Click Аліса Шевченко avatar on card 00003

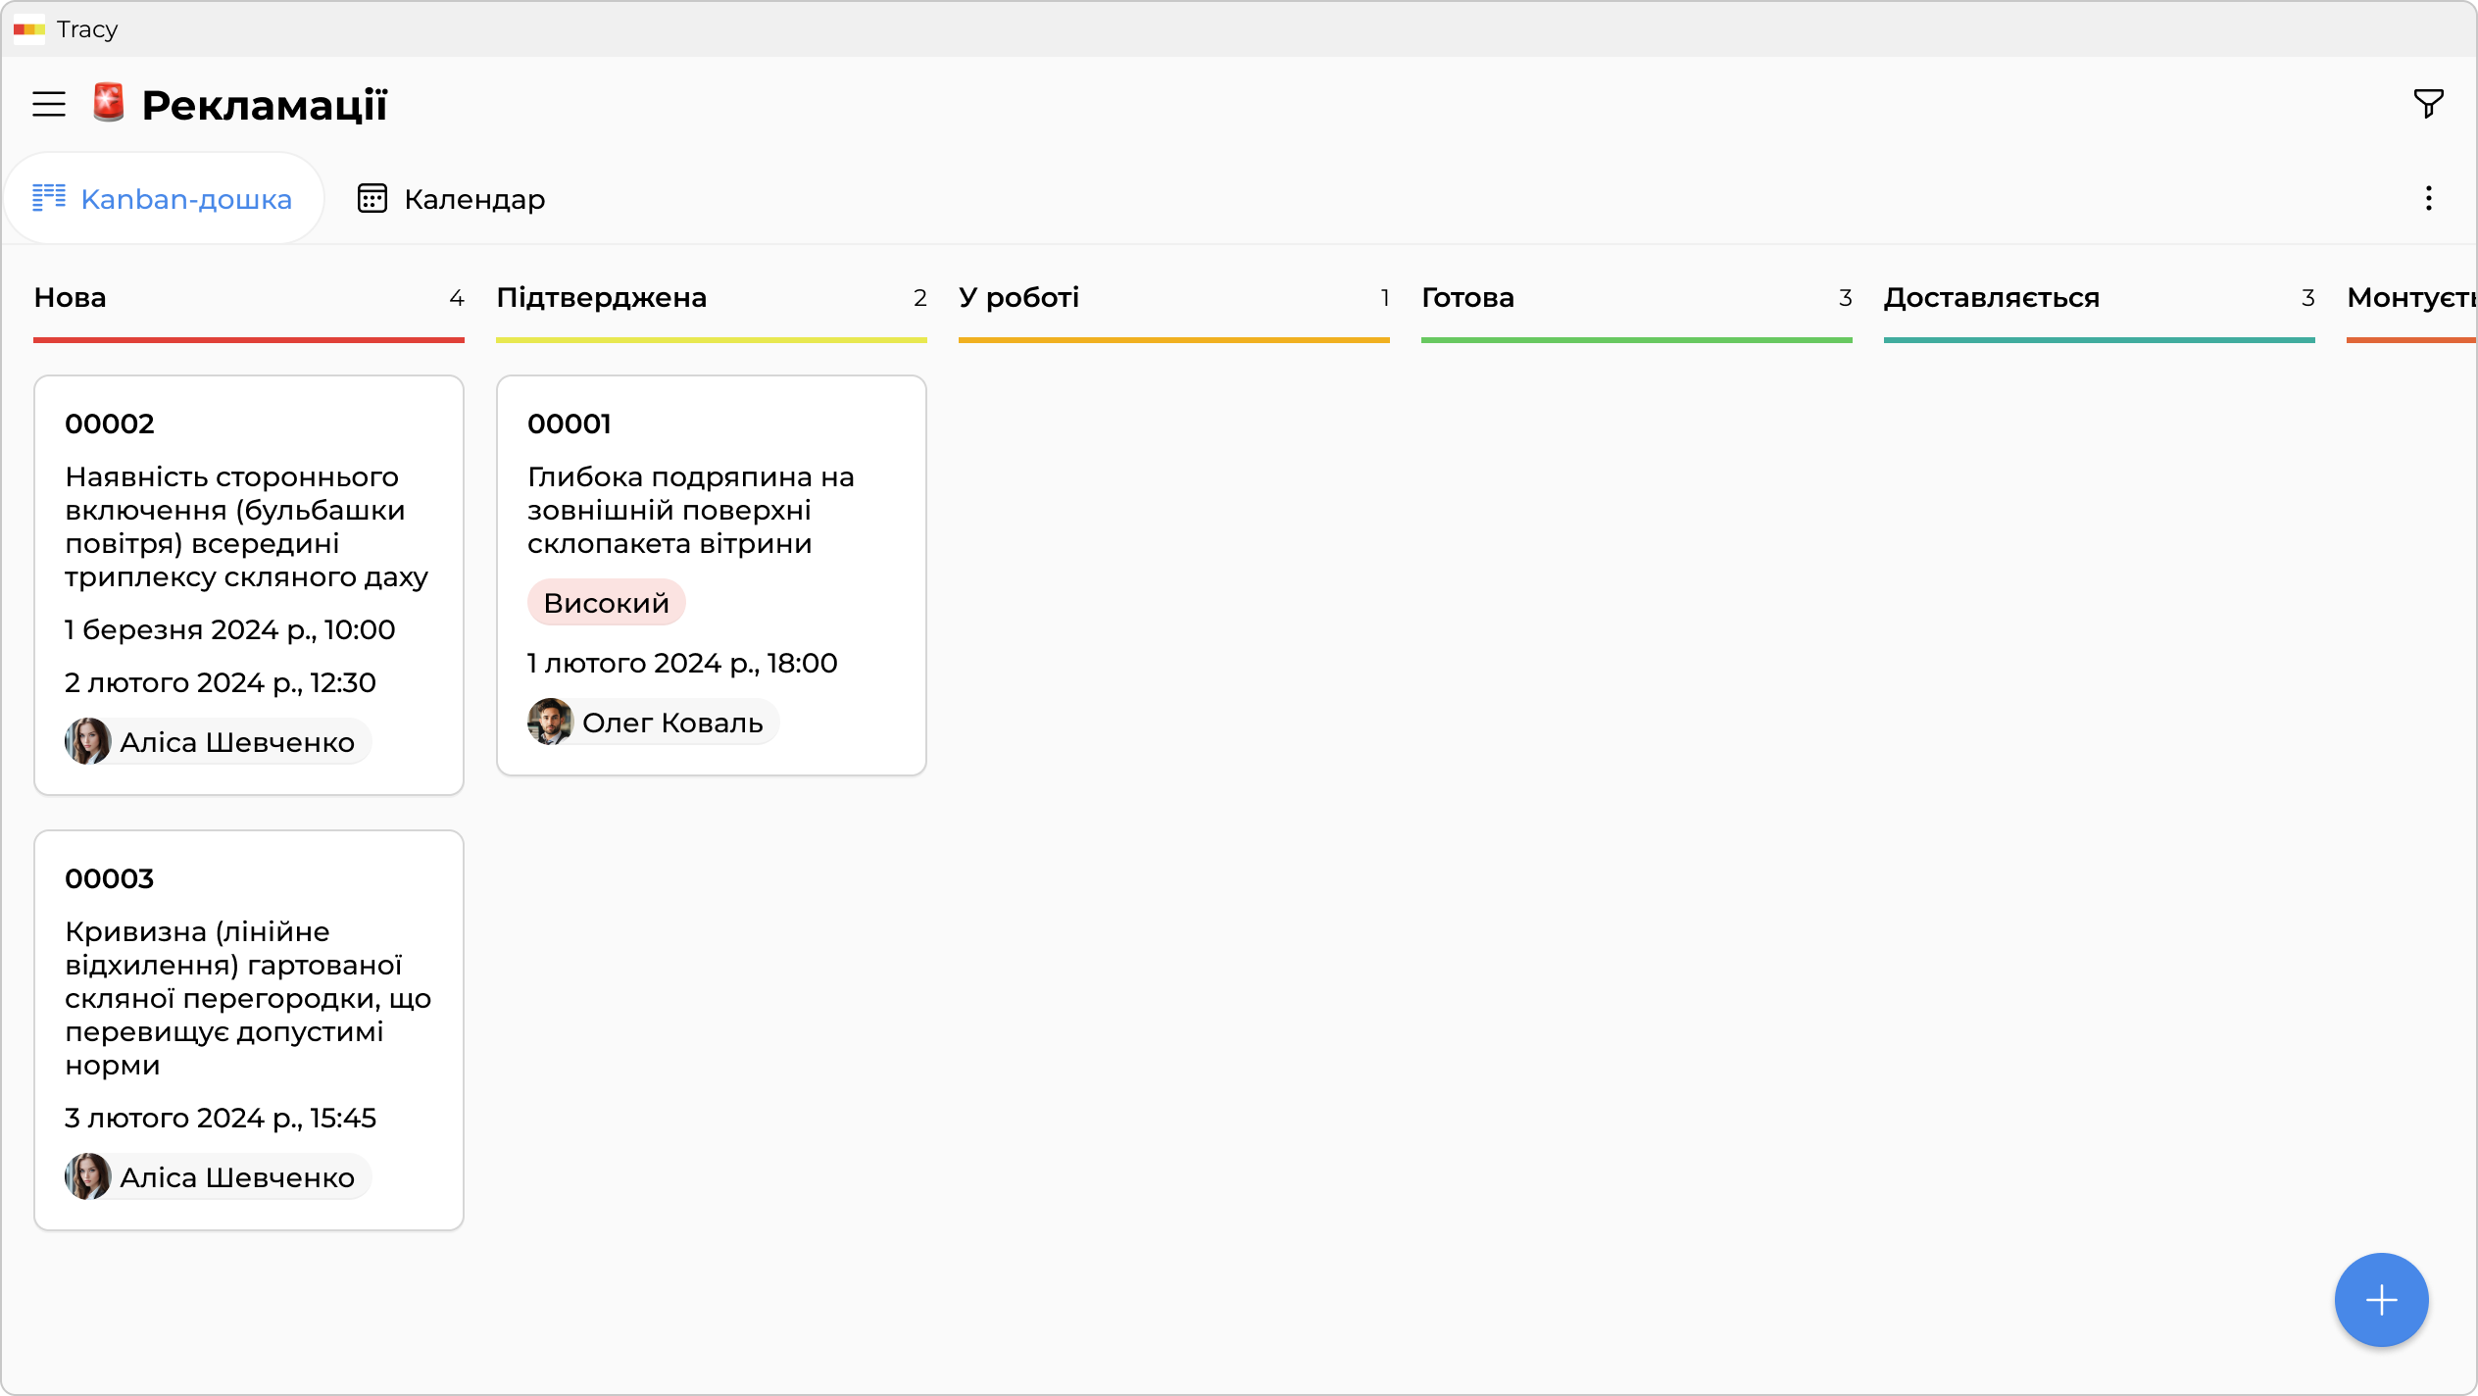click(x=88, y=1177)
